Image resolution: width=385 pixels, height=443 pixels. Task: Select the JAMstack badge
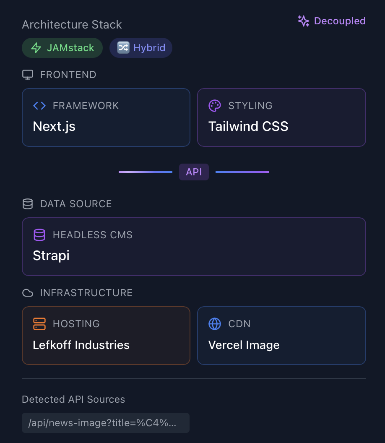[x=62, y=48]
